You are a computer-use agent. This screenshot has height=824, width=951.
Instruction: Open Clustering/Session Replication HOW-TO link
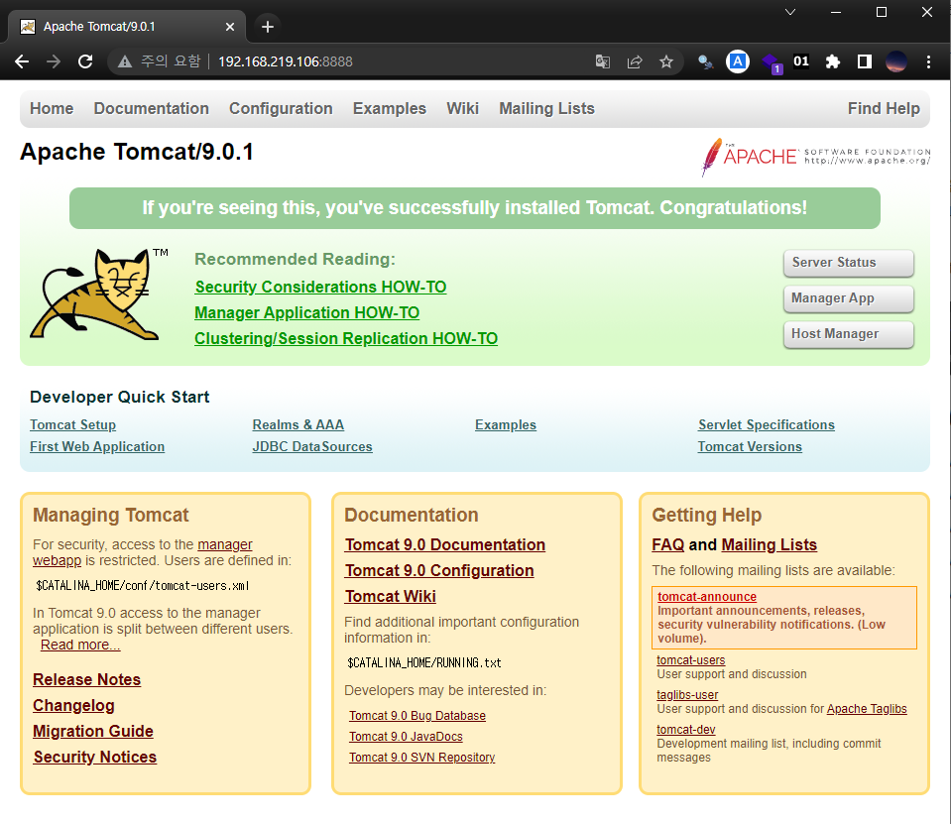346,338
